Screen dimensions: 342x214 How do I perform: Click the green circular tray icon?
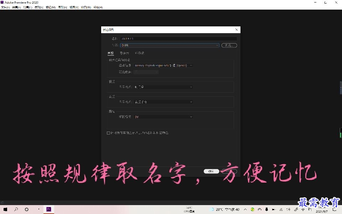[x=252, y=209]
